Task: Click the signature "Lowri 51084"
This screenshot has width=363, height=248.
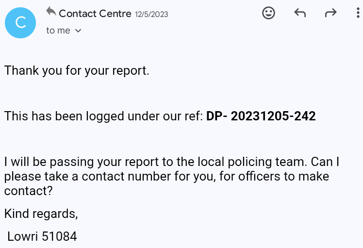Action: click(42, 236)
